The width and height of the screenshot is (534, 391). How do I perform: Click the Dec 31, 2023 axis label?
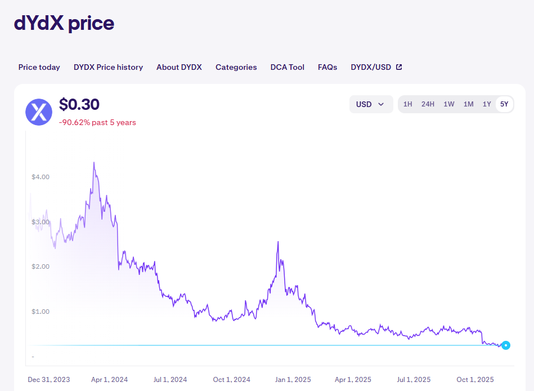click(49, 379)
